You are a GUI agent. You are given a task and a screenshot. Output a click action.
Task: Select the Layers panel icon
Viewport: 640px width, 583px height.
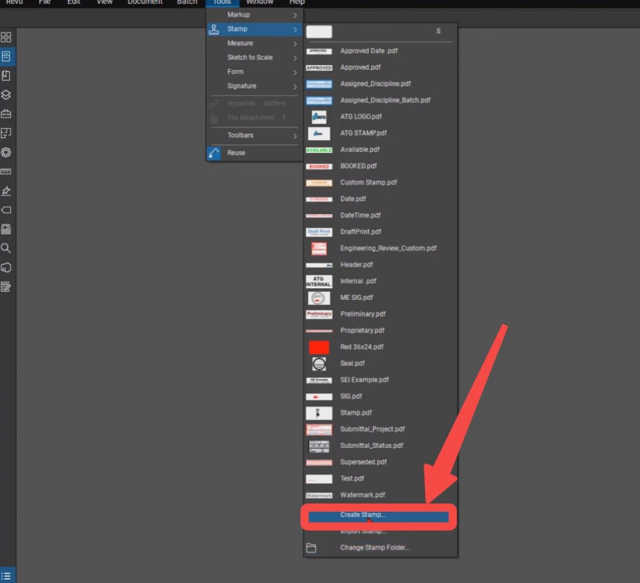pos(7,94)
